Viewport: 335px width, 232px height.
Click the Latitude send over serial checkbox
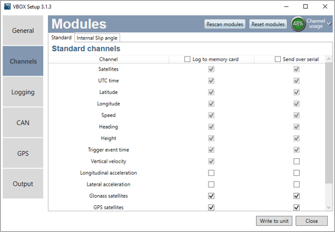pos(296,92)
